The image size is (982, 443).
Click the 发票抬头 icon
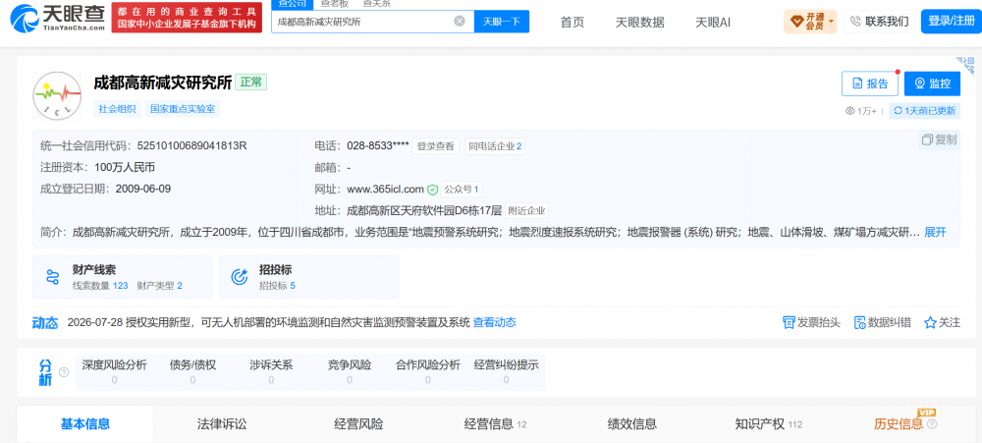[x=789, y=323]
